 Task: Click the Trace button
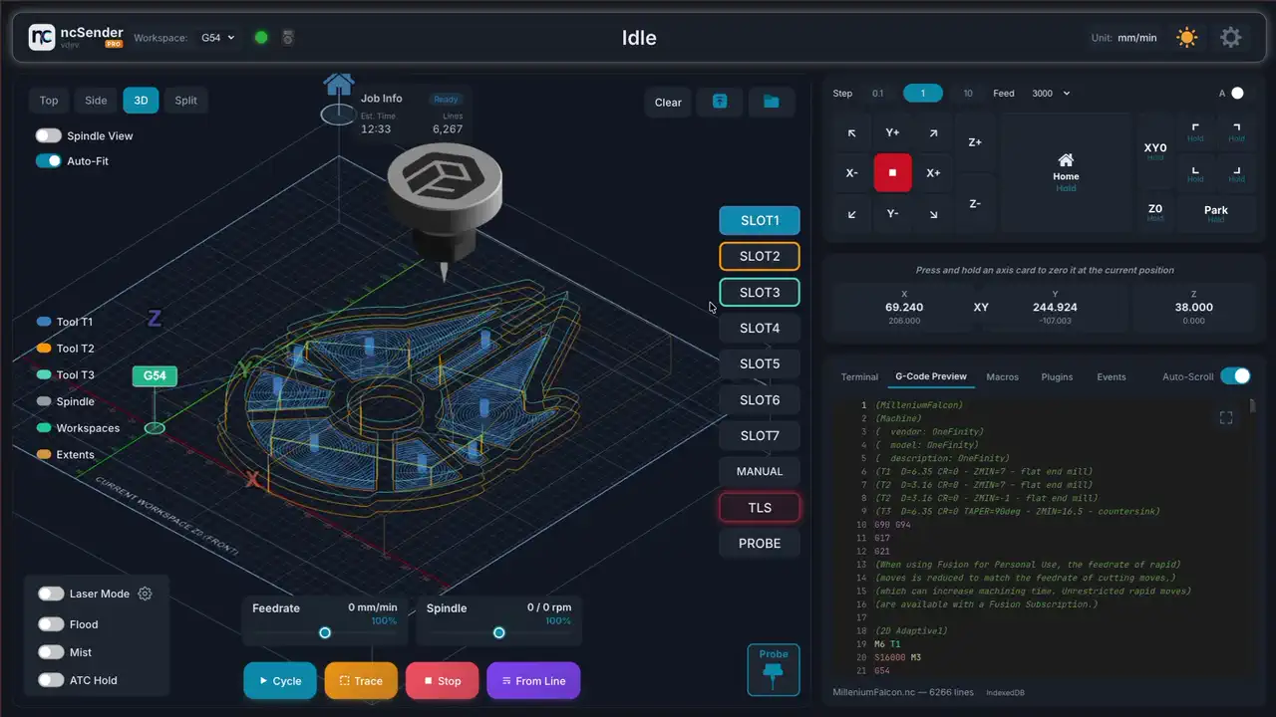tap(361, 681)
